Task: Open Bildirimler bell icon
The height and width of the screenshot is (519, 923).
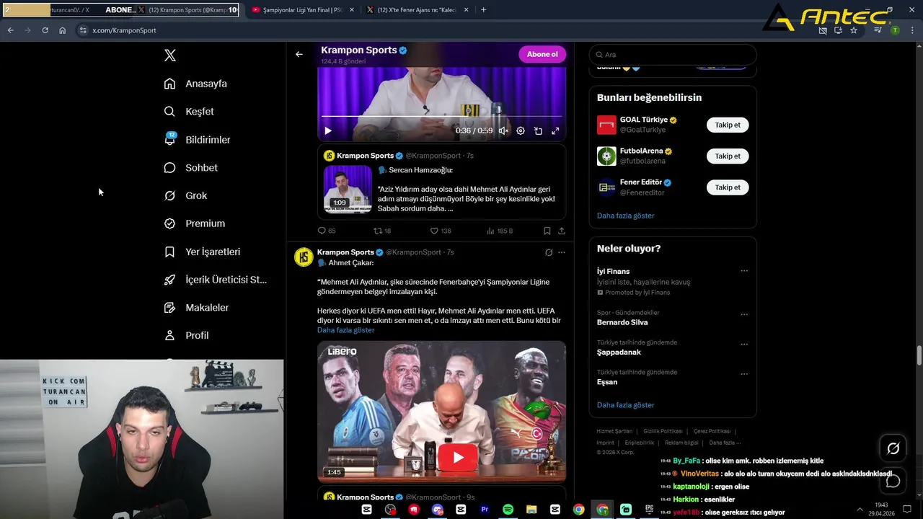Action: point(169,139)
